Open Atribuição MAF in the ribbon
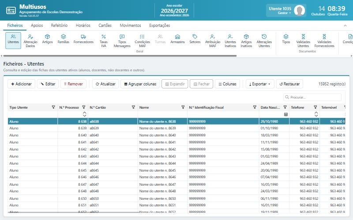The height and width of the screenshot is (220, 353). pyautogui.click(x=213, y=40)
